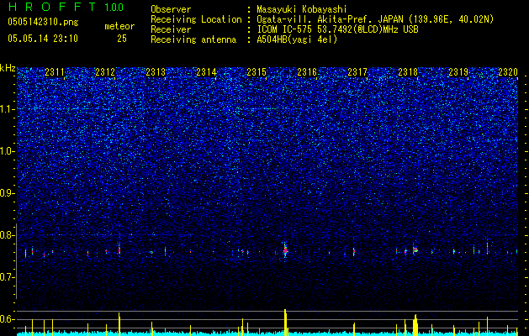Viewport: 529px width, 336px height.
Task: Click the 0.6 kHz axis label
Action: pyautogui.click(x=7, y=319)
